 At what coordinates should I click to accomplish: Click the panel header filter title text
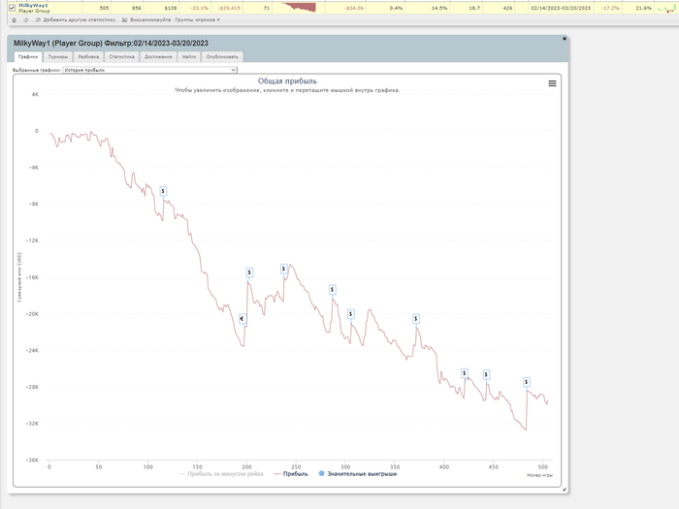(x=111, y=44)
